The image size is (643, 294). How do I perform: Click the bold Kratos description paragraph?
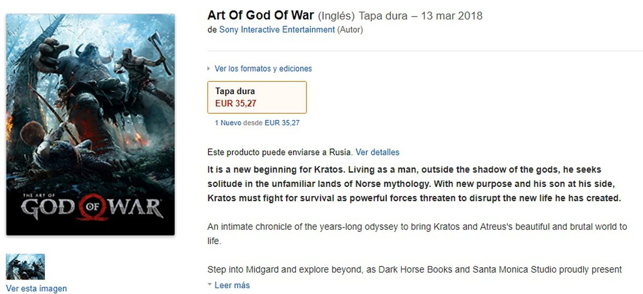click(x=414, y=184)
